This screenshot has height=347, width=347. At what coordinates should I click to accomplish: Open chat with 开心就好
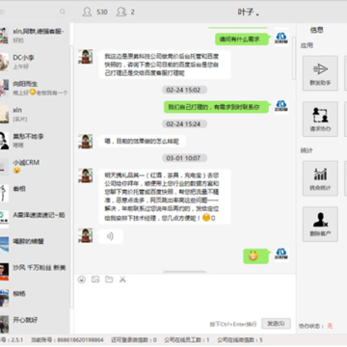tap(35, 324)
